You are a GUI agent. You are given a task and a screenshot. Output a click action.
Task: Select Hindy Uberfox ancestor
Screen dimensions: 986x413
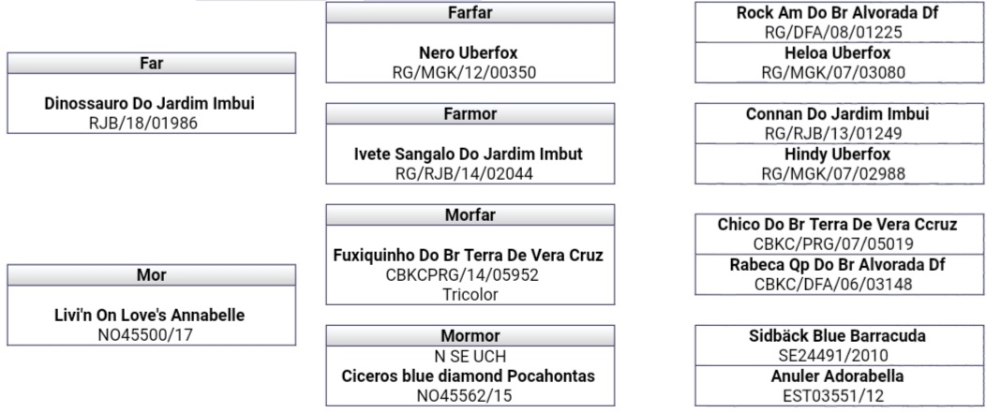coord(838,155)
